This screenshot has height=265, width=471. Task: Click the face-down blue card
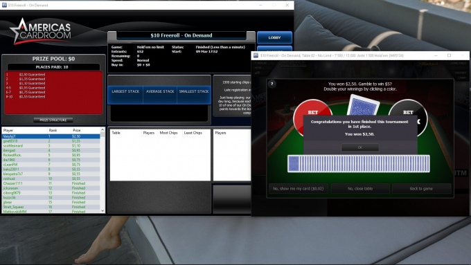363,105
